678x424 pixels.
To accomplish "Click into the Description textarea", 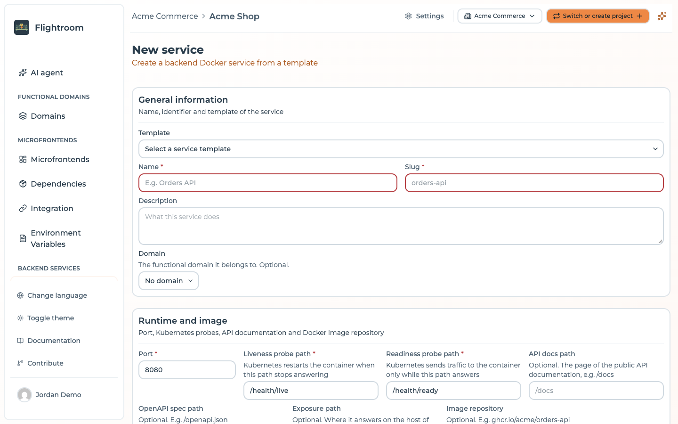I will [401, 226].
